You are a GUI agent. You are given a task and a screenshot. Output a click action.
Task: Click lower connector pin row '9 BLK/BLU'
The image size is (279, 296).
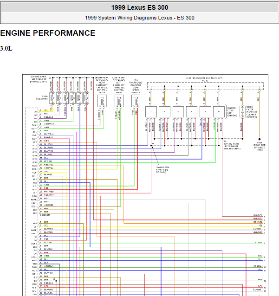coord(46,249)
